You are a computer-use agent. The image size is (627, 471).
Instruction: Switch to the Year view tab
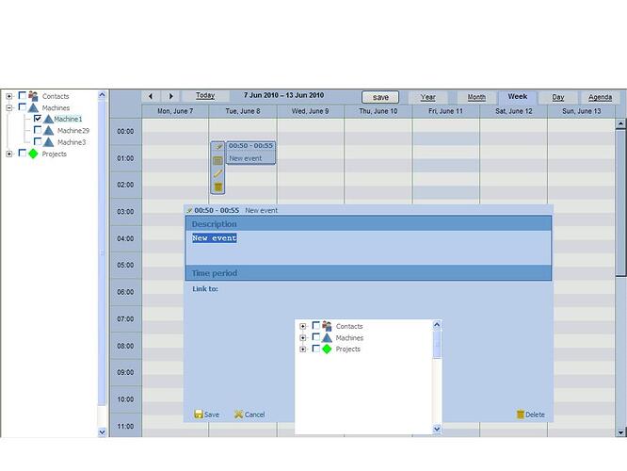coord(427,97)
